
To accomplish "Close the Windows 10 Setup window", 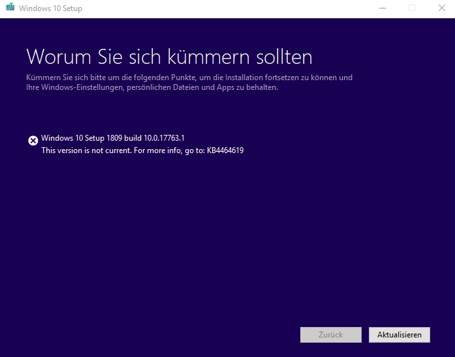I will pos(442,8).
